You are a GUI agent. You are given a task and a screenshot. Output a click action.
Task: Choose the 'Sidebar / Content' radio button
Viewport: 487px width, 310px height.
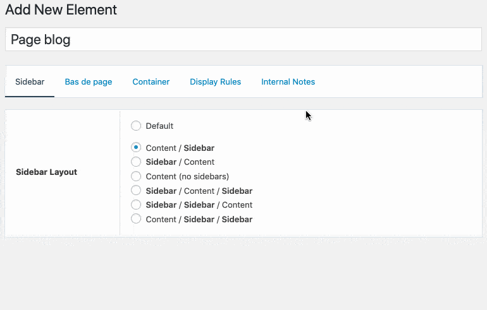tap(136, 162)
